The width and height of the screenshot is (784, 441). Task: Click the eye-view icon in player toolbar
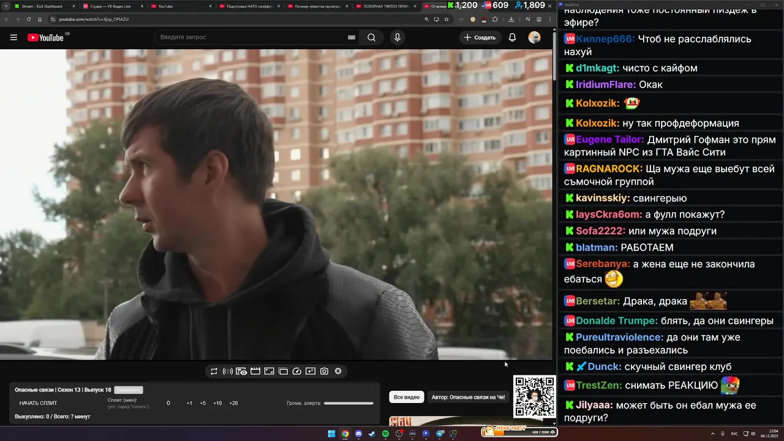[x=241, y=371]
